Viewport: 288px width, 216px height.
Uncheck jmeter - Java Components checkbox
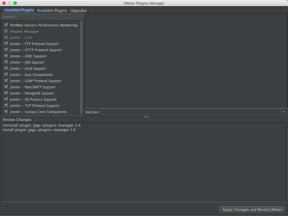(6, 74)
